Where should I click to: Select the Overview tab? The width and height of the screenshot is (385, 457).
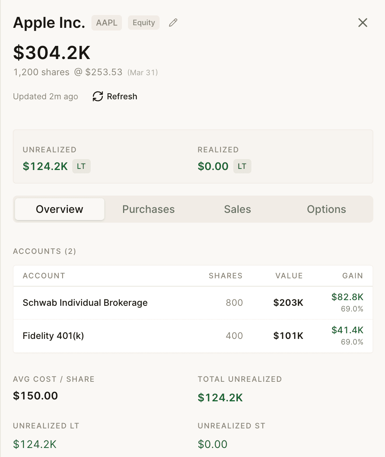(x=59, y=209)
